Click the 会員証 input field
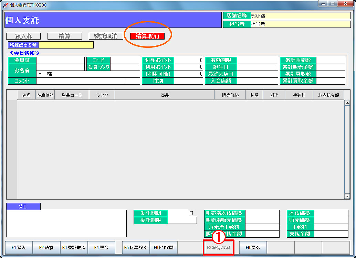 pyautogui.click(x=60, y=61)
